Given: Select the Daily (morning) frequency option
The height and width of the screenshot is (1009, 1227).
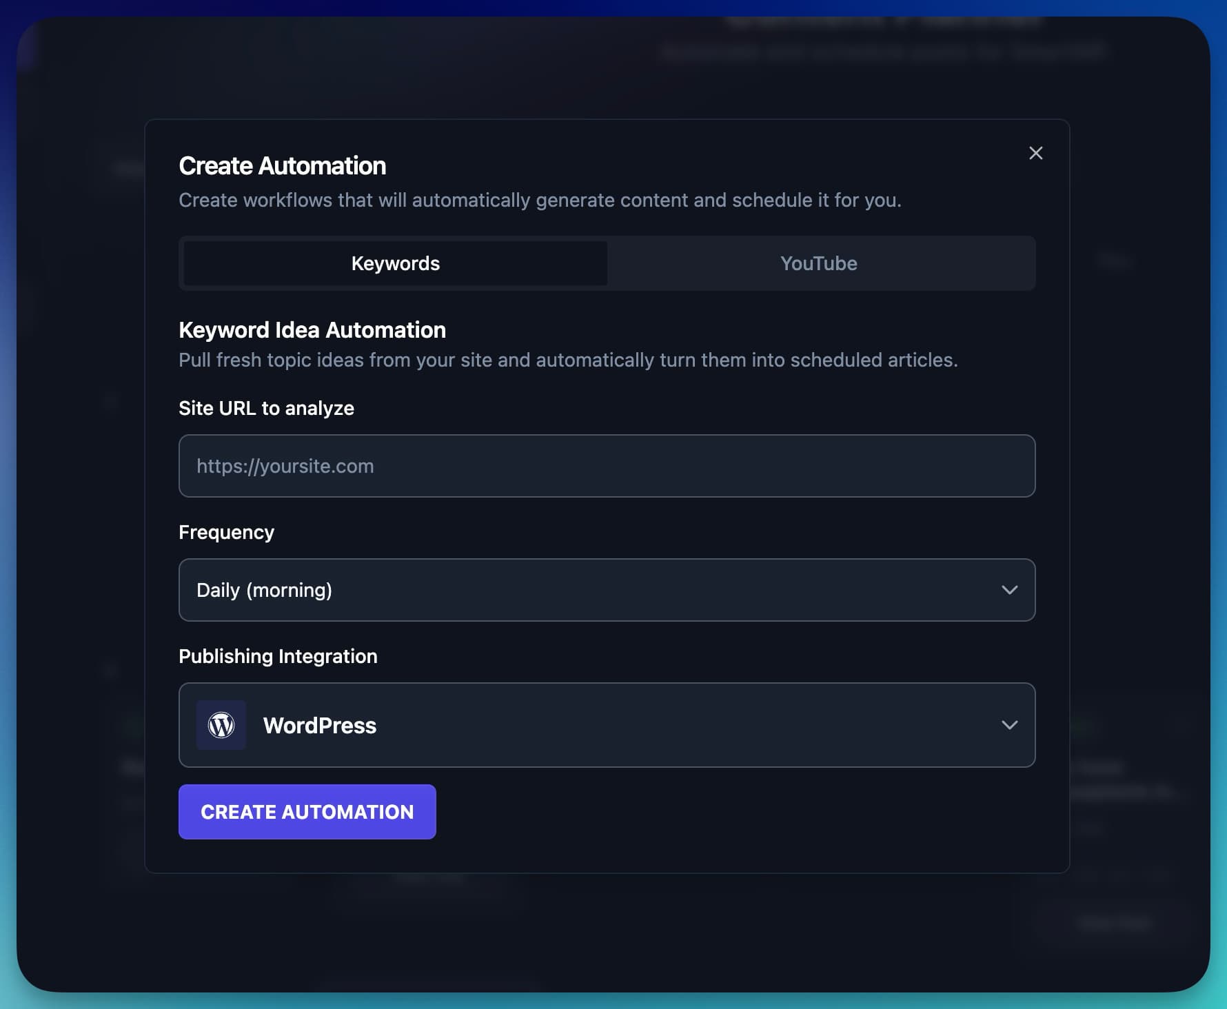Looking at the screenshot, I should pyautogui.click(x=265, y=590).
